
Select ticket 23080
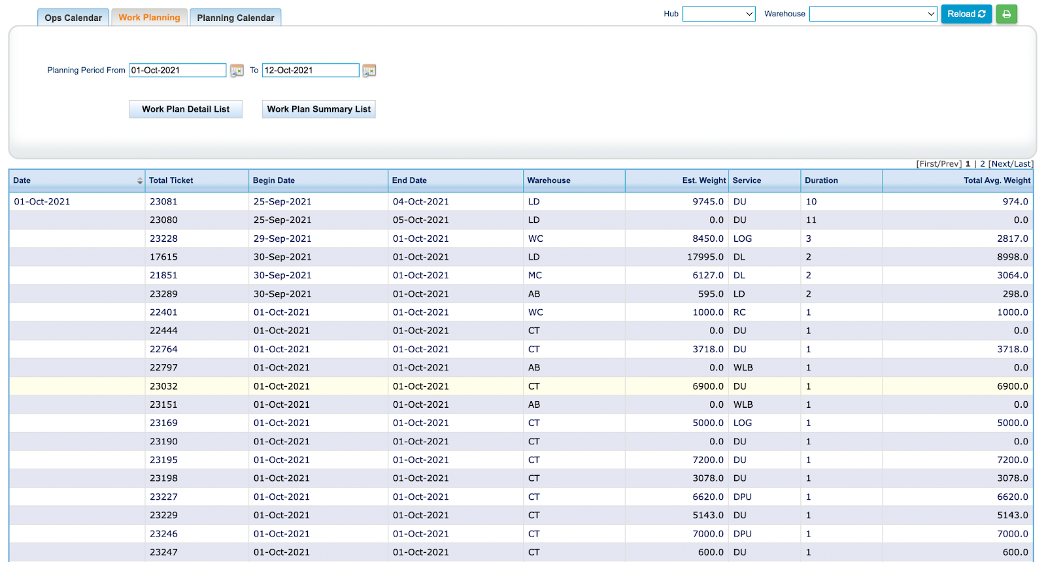[x=163, y=220]
